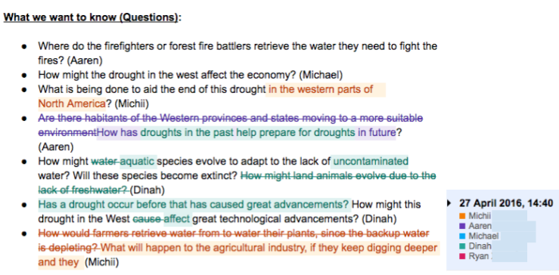Expand the 27 April 2016 revision triangle
This screenshot has width=559, height=275.
(449, 203)
